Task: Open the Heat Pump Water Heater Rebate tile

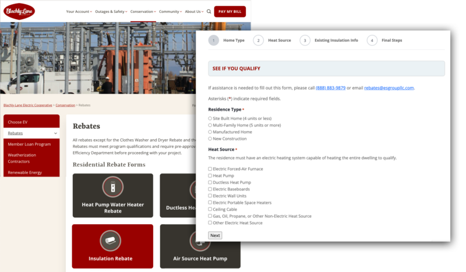Action: (112, 195)
